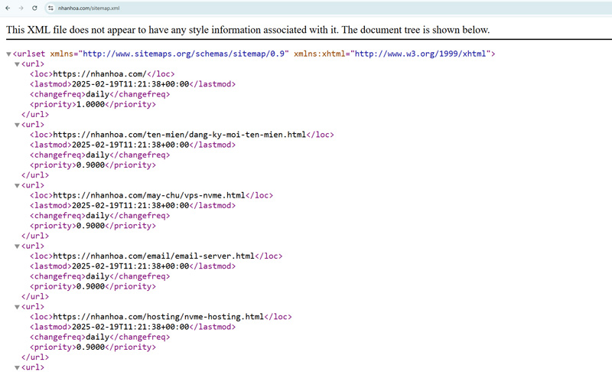Reload the sitemap.xml page
The image size is (612, 372).
(34, 8)
